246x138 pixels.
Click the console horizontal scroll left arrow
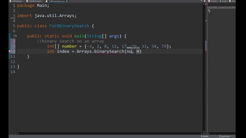point(208,133)
